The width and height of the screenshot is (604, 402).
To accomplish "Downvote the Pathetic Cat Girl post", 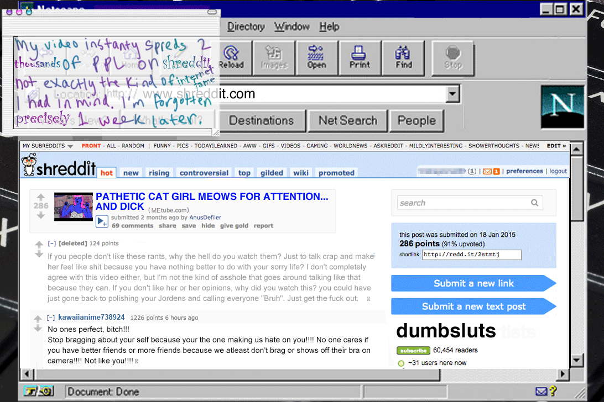I will (x=41, y=215).
